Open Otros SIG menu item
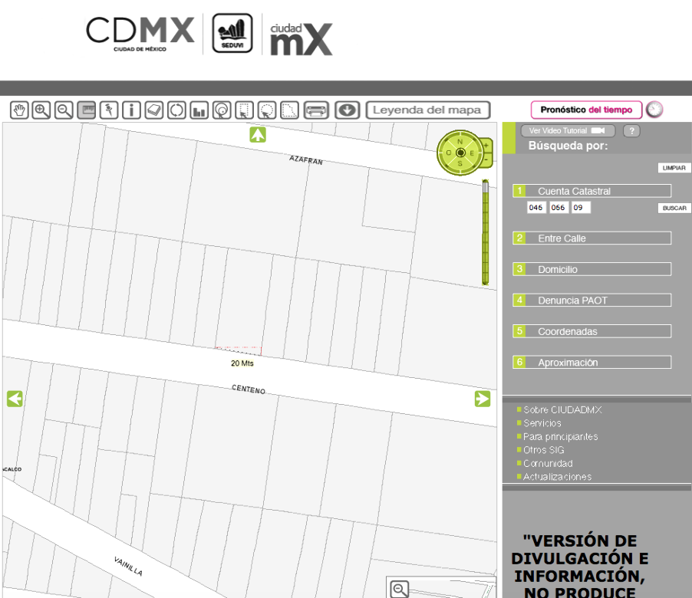Viewport: 692px width, 598px height. point(544,450)
